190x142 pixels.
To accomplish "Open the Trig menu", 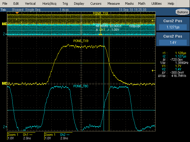I will point(65,4).
